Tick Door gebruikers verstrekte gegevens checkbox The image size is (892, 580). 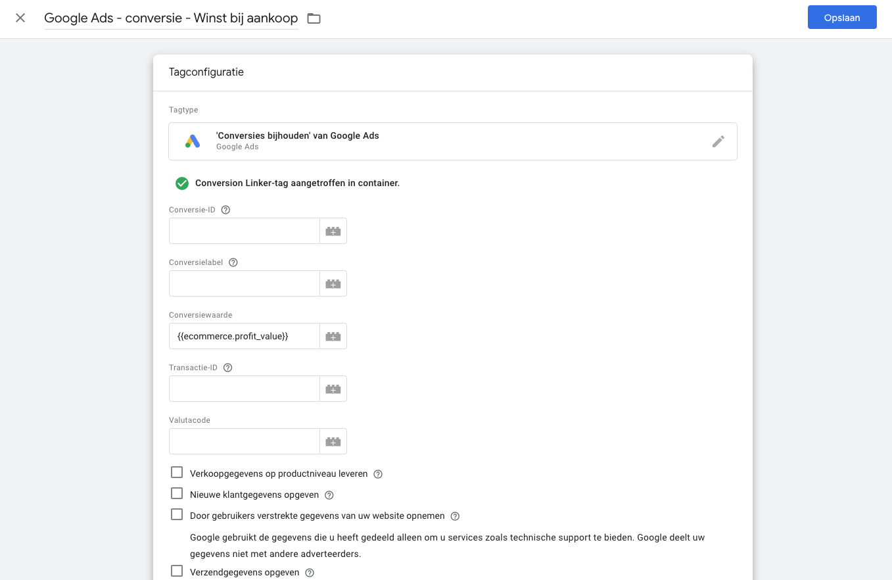[x=177, y=514]
